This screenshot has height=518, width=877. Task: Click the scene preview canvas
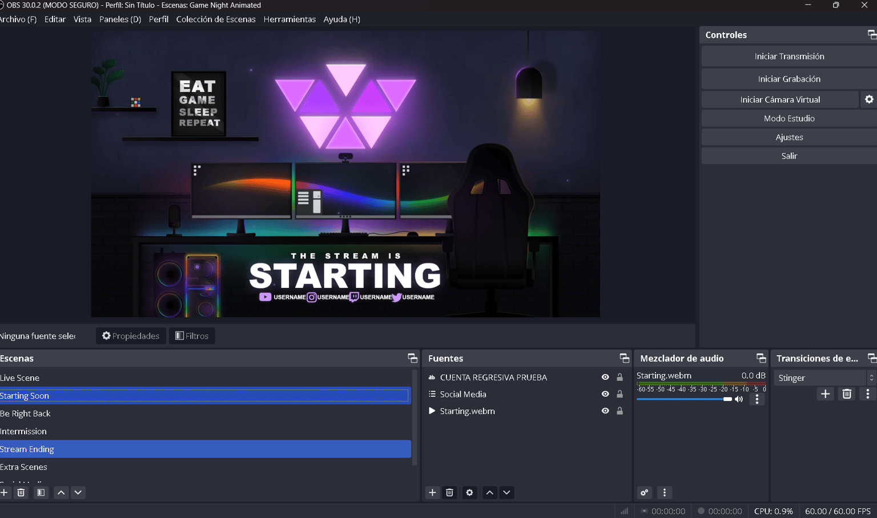point(345,174)
